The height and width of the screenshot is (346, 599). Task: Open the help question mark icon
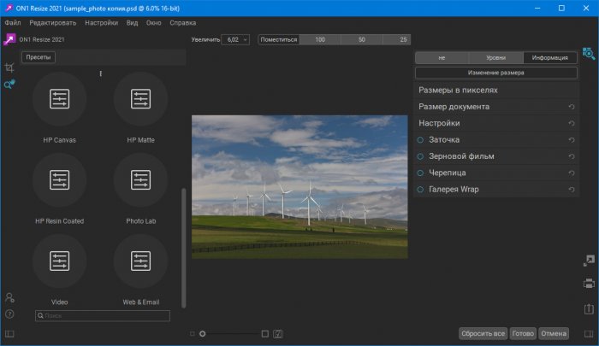click(x=9, y=314)
